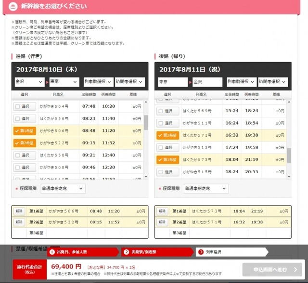Click 申込画面へ進む button
The width and height of the screenshot is (308, 283).
pos(272,270)
